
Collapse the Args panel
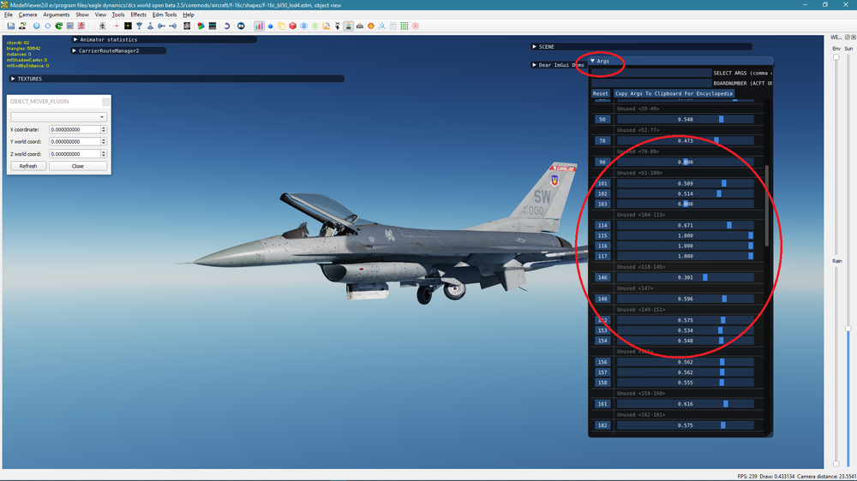[x=592, y=61]
